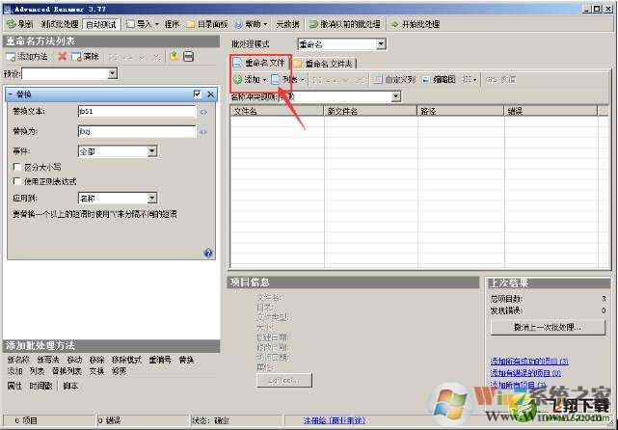Open the 应用到 dropdown list
This screenshot has width=618, height=430.
tap(152, 198)
